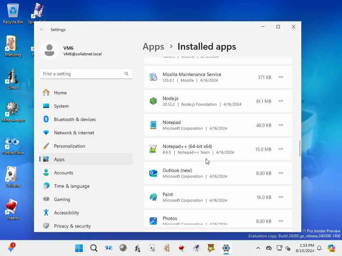Image resolution: width=342 pixels, height=256 pixels.
Task: Click the Photos app icon
Action: point(153,221)
